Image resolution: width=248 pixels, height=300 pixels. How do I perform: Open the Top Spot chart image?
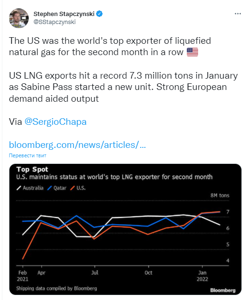pos(125,229)
